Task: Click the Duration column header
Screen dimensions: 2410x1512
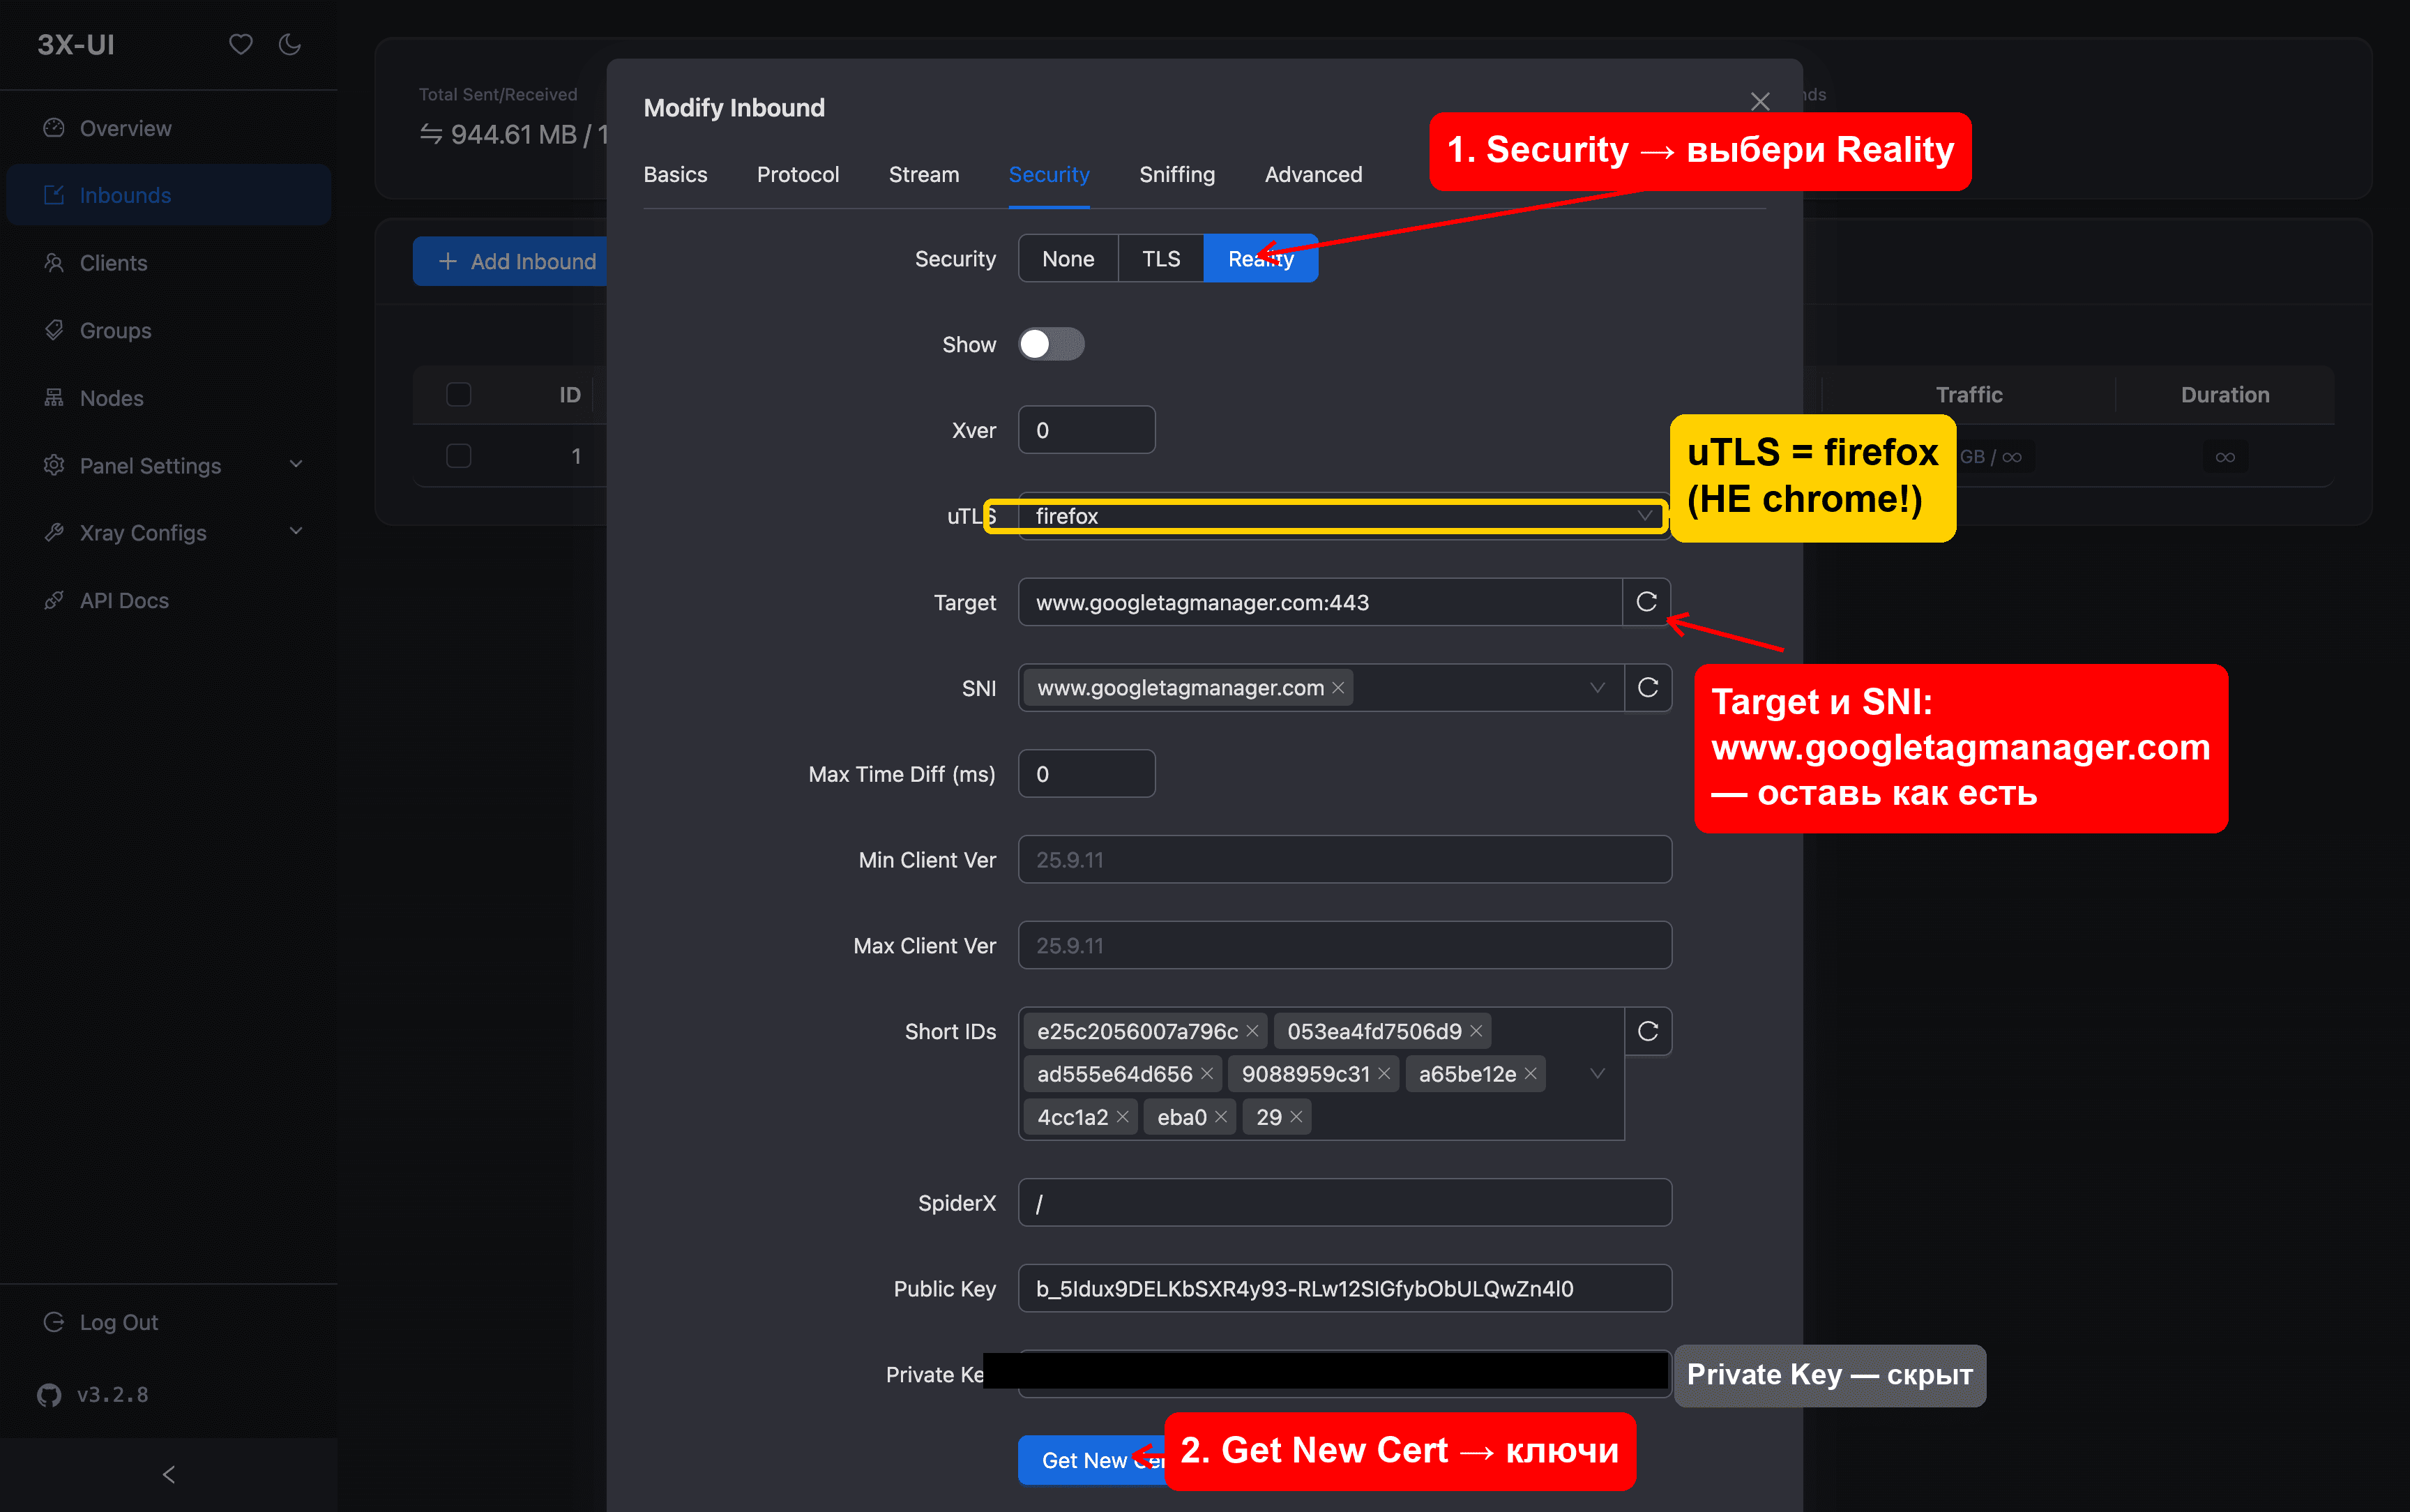Action: (2225, 395)
